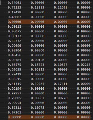Screen dimensions: 93x120
Task: Click on 0.99090
Action: click(x=14, y=46)
